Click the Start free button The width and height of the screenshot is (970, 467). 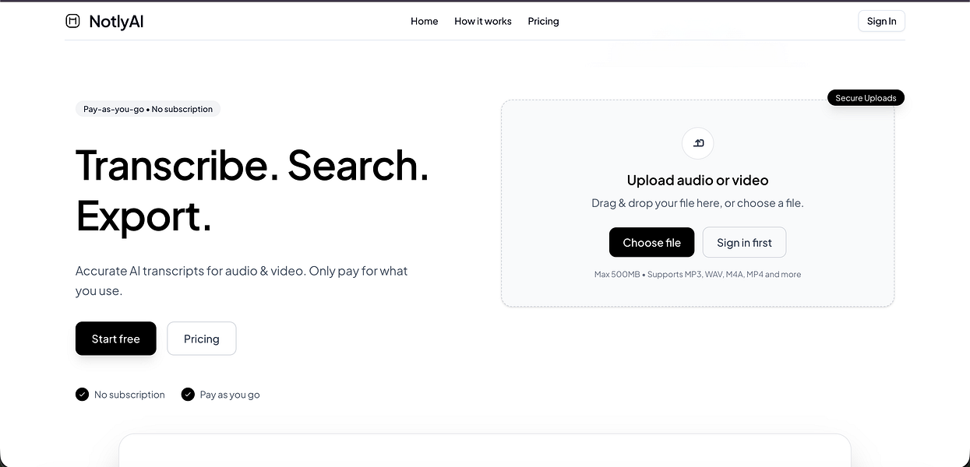tap(116, 339)
